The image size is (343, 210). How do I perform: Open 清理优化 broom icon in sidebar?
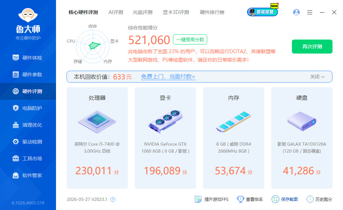tap(16, 125)
